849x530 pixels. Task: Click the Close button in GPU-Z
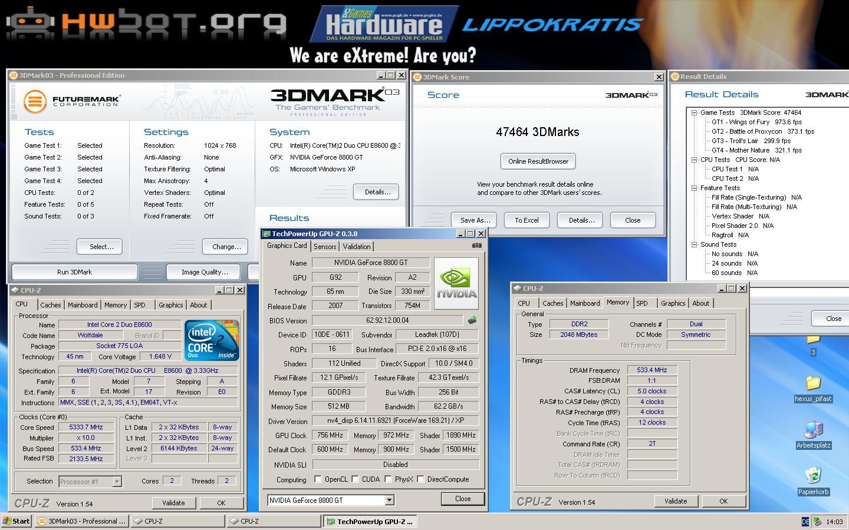[x=463, y=499]
